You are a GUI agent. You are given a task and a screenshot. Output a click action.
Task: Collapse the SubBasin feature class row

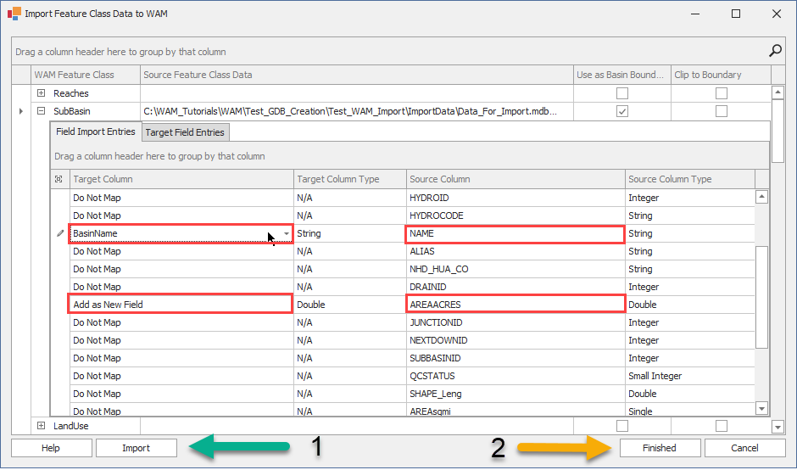[42, 111]
